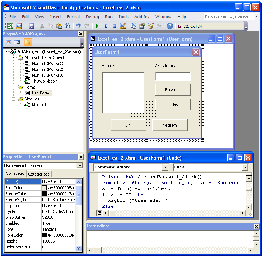Open the Debug menu

click(x=92, y=17)
